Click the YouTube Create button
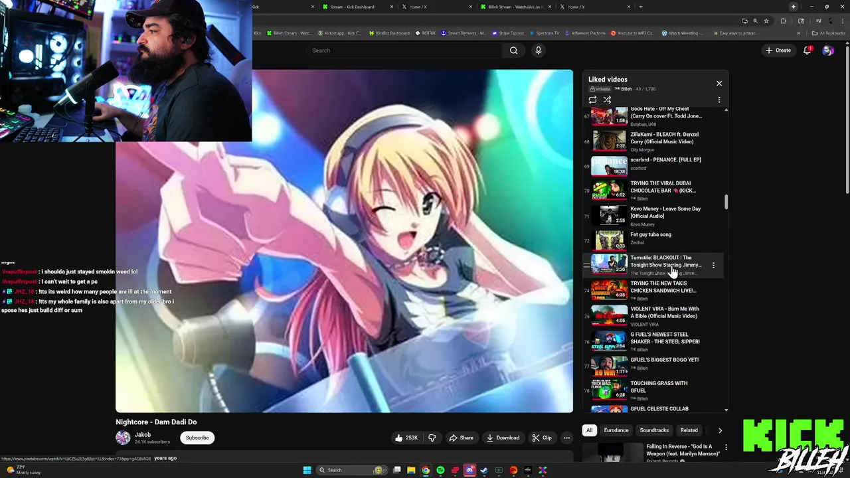 (778, 50)
